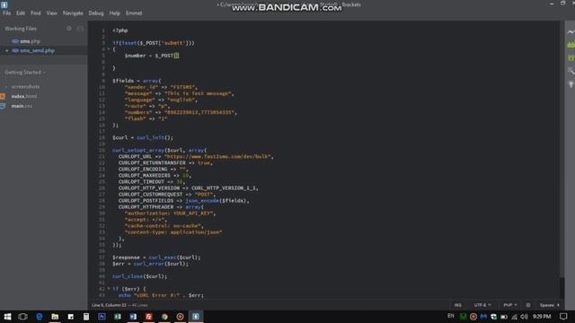Viewport: 575px width, 323px height.
Task: Click the spaces size value 4
Action: 558,305
